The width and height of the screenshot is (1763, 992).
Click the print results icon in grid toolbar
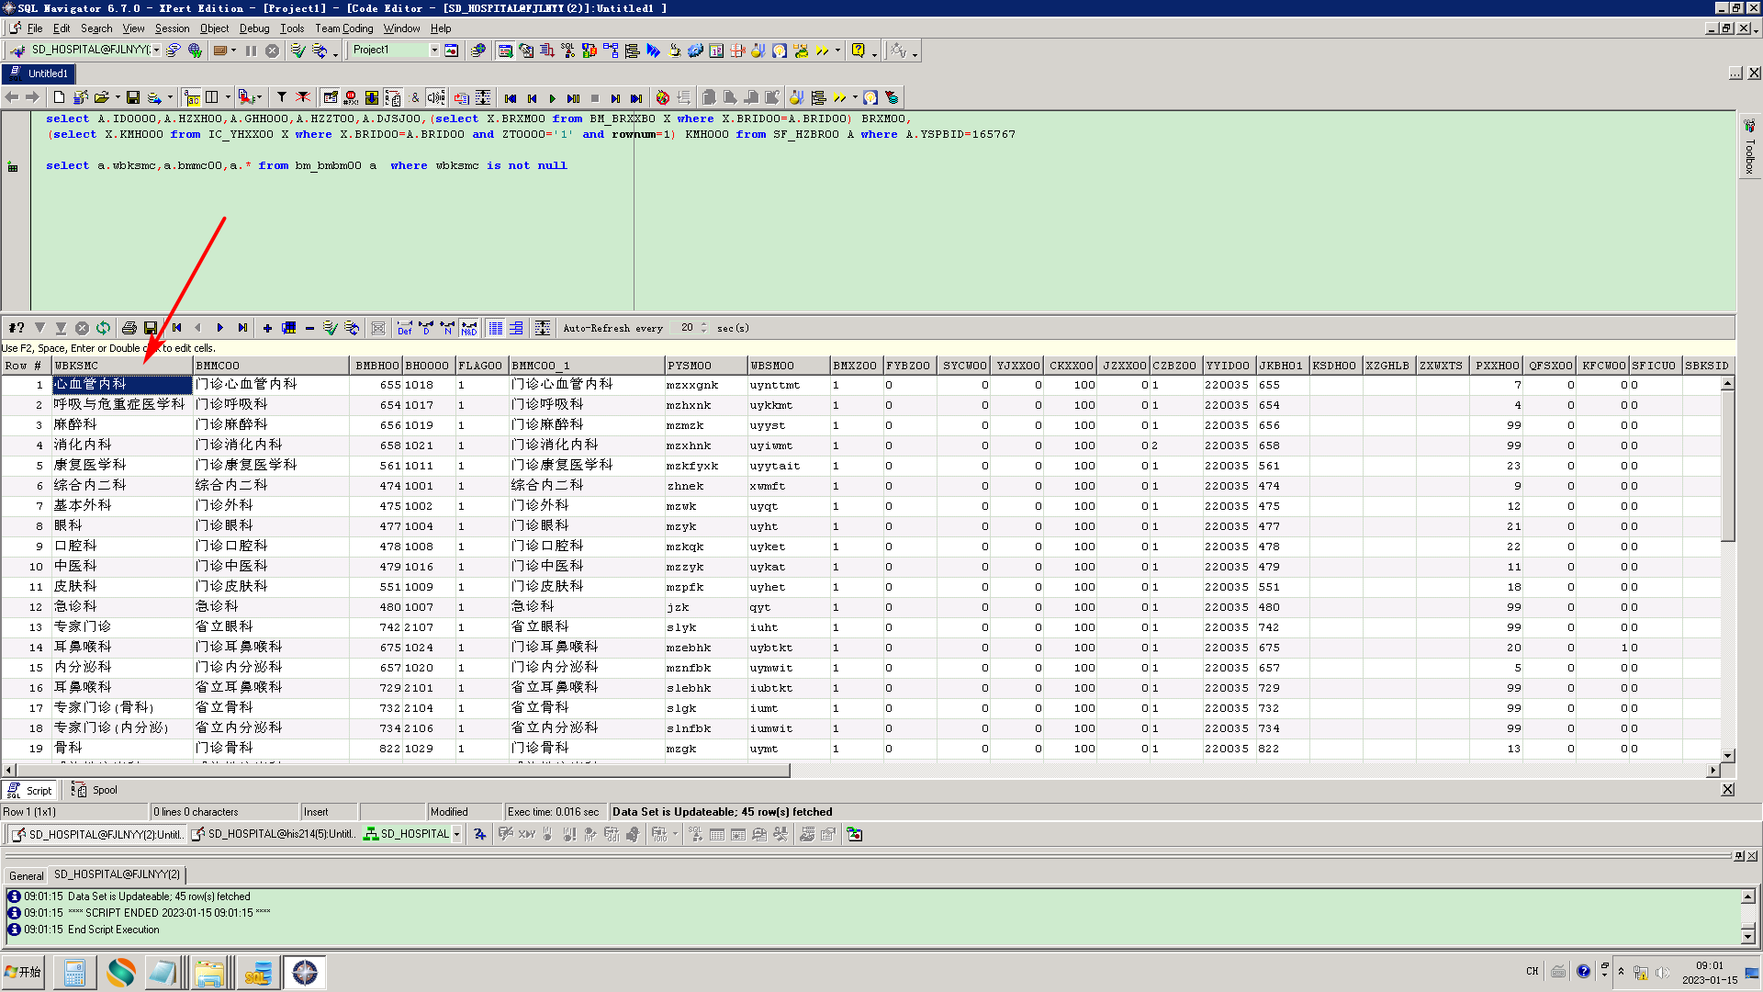point(129,328)
